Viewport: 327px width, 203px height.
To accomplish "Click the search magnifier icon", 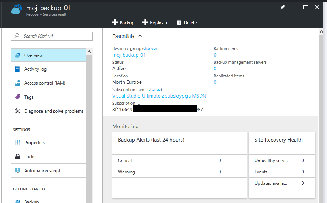I will (x=16, y=36).
